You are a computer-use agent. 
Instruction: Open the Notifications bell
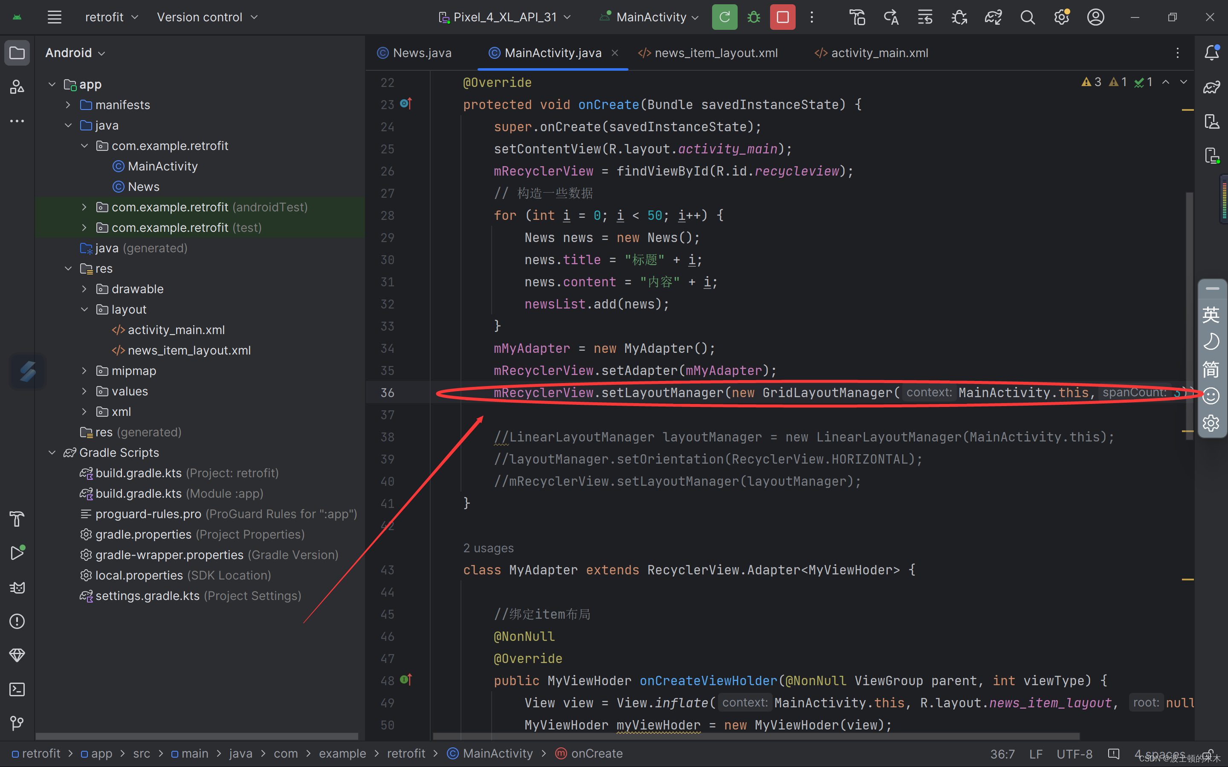pyautogui.click(x=1211, y=53)
